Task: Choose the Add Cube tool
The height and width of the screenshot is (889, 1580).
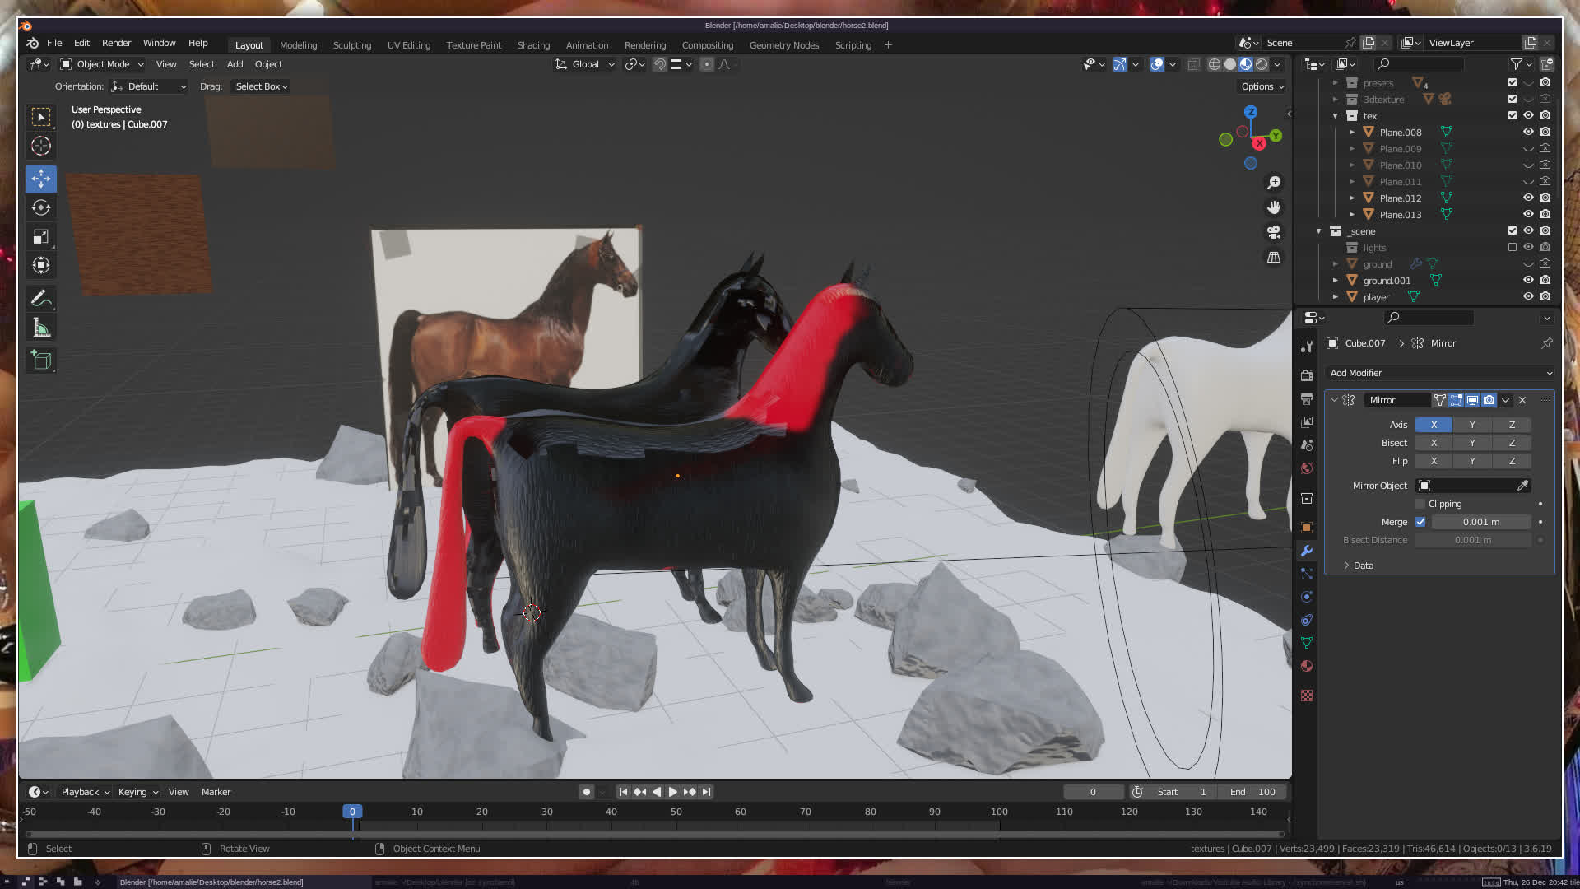Action: [x=41, y=361]
